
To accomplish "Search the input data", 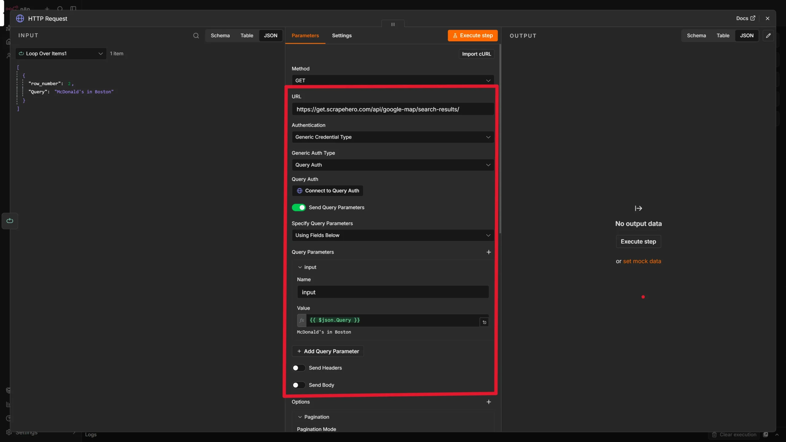I will coord(196,36).
